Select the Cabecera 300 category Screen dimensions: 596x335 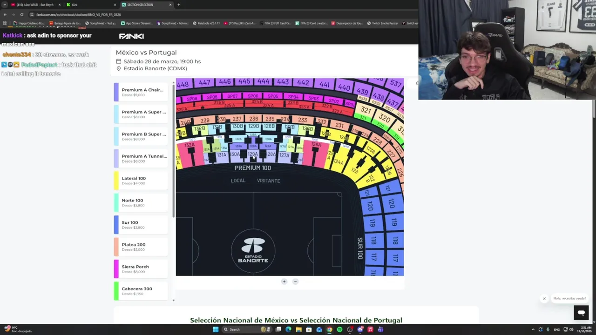(141, 291)
